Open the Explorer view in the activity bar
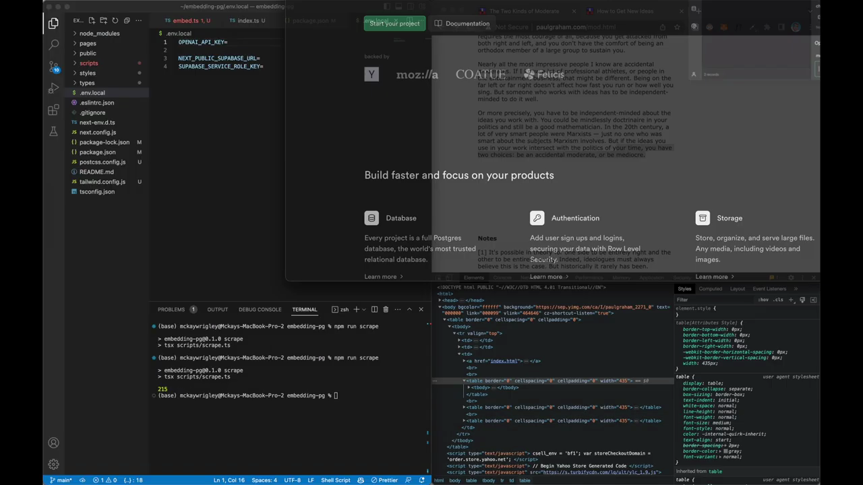The image size is (863, 485). (x=53, y=24)
